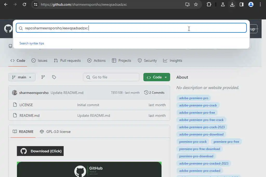
Task: Open topic adobe-premiere-pro-cracked
Action: click(x=200, y=171)
